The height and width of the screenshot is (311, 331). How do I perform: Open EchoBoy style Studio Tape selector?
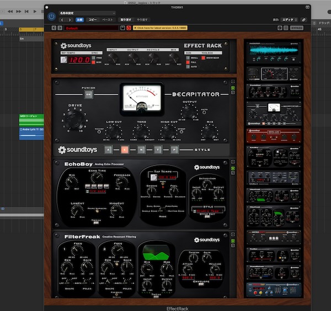207,211
